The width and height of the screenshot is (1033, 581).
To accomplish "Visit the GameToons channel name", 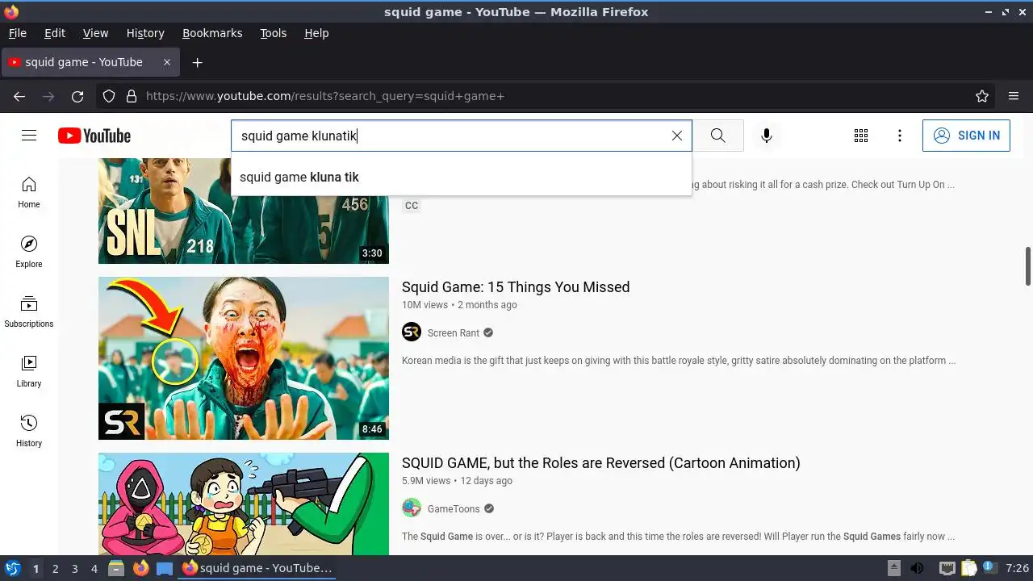I will click(454, 508).
